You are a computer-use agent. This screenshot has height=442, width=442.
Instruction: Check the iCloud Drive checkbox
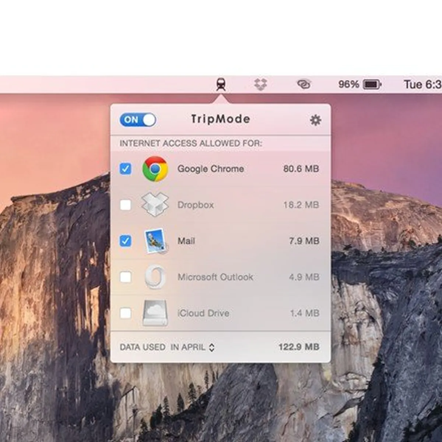(126, 313)
